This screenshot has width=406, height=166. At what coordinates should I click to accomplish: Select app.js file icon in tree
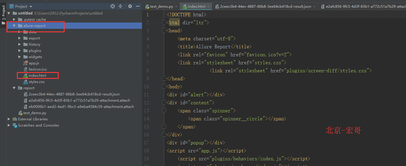[25, 63]
